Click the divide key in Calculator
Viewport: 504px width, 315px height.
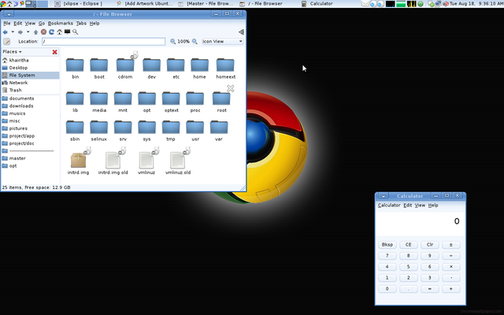(451, 256)
